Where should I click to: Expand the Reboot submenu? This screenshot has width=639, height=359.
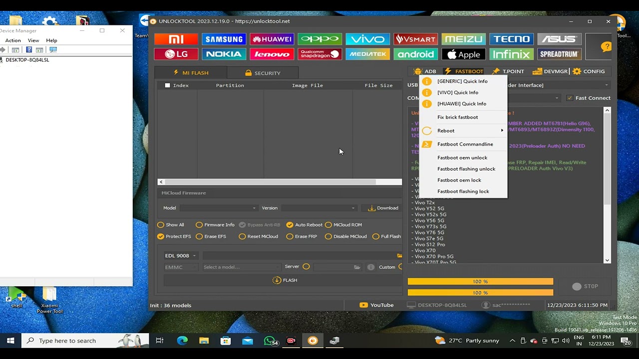[x=463, y=131]
